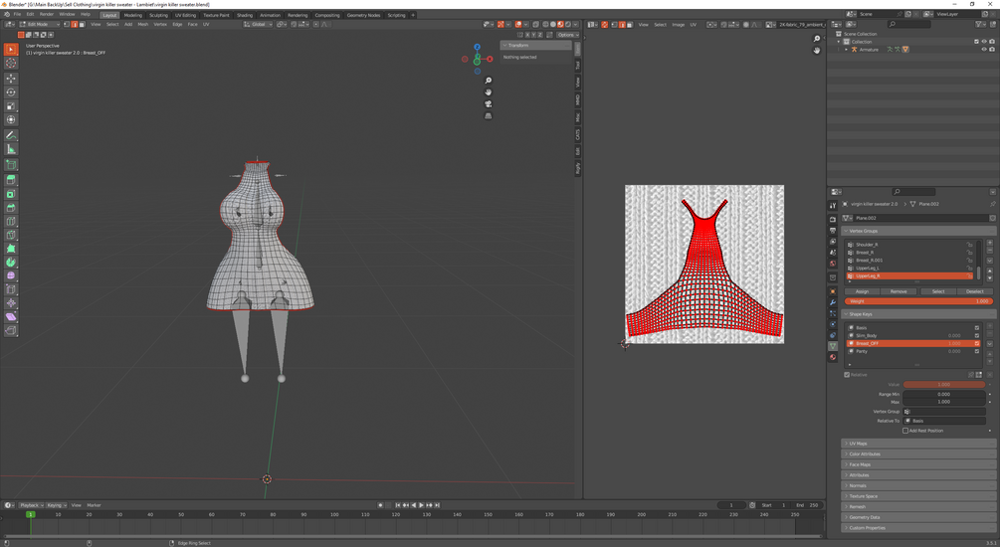Enable the Add Rest Position checkbox
1000x547 pixels.
point(905,431)
